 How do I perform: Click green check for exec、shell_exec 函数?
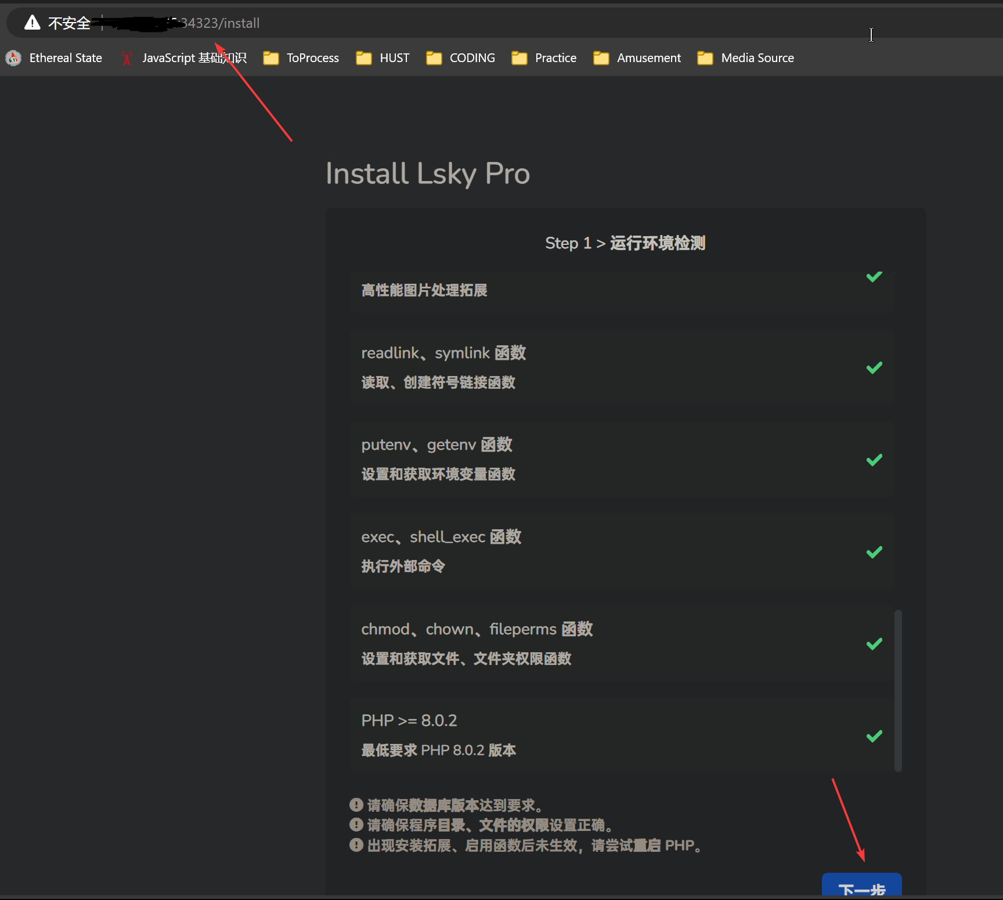point(874,552)
